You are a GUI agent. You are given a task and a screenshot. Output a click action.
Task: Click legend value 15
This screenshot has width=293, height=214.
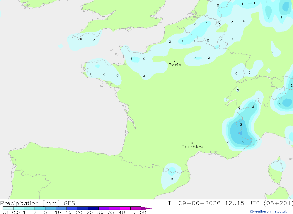coord(69,212)
